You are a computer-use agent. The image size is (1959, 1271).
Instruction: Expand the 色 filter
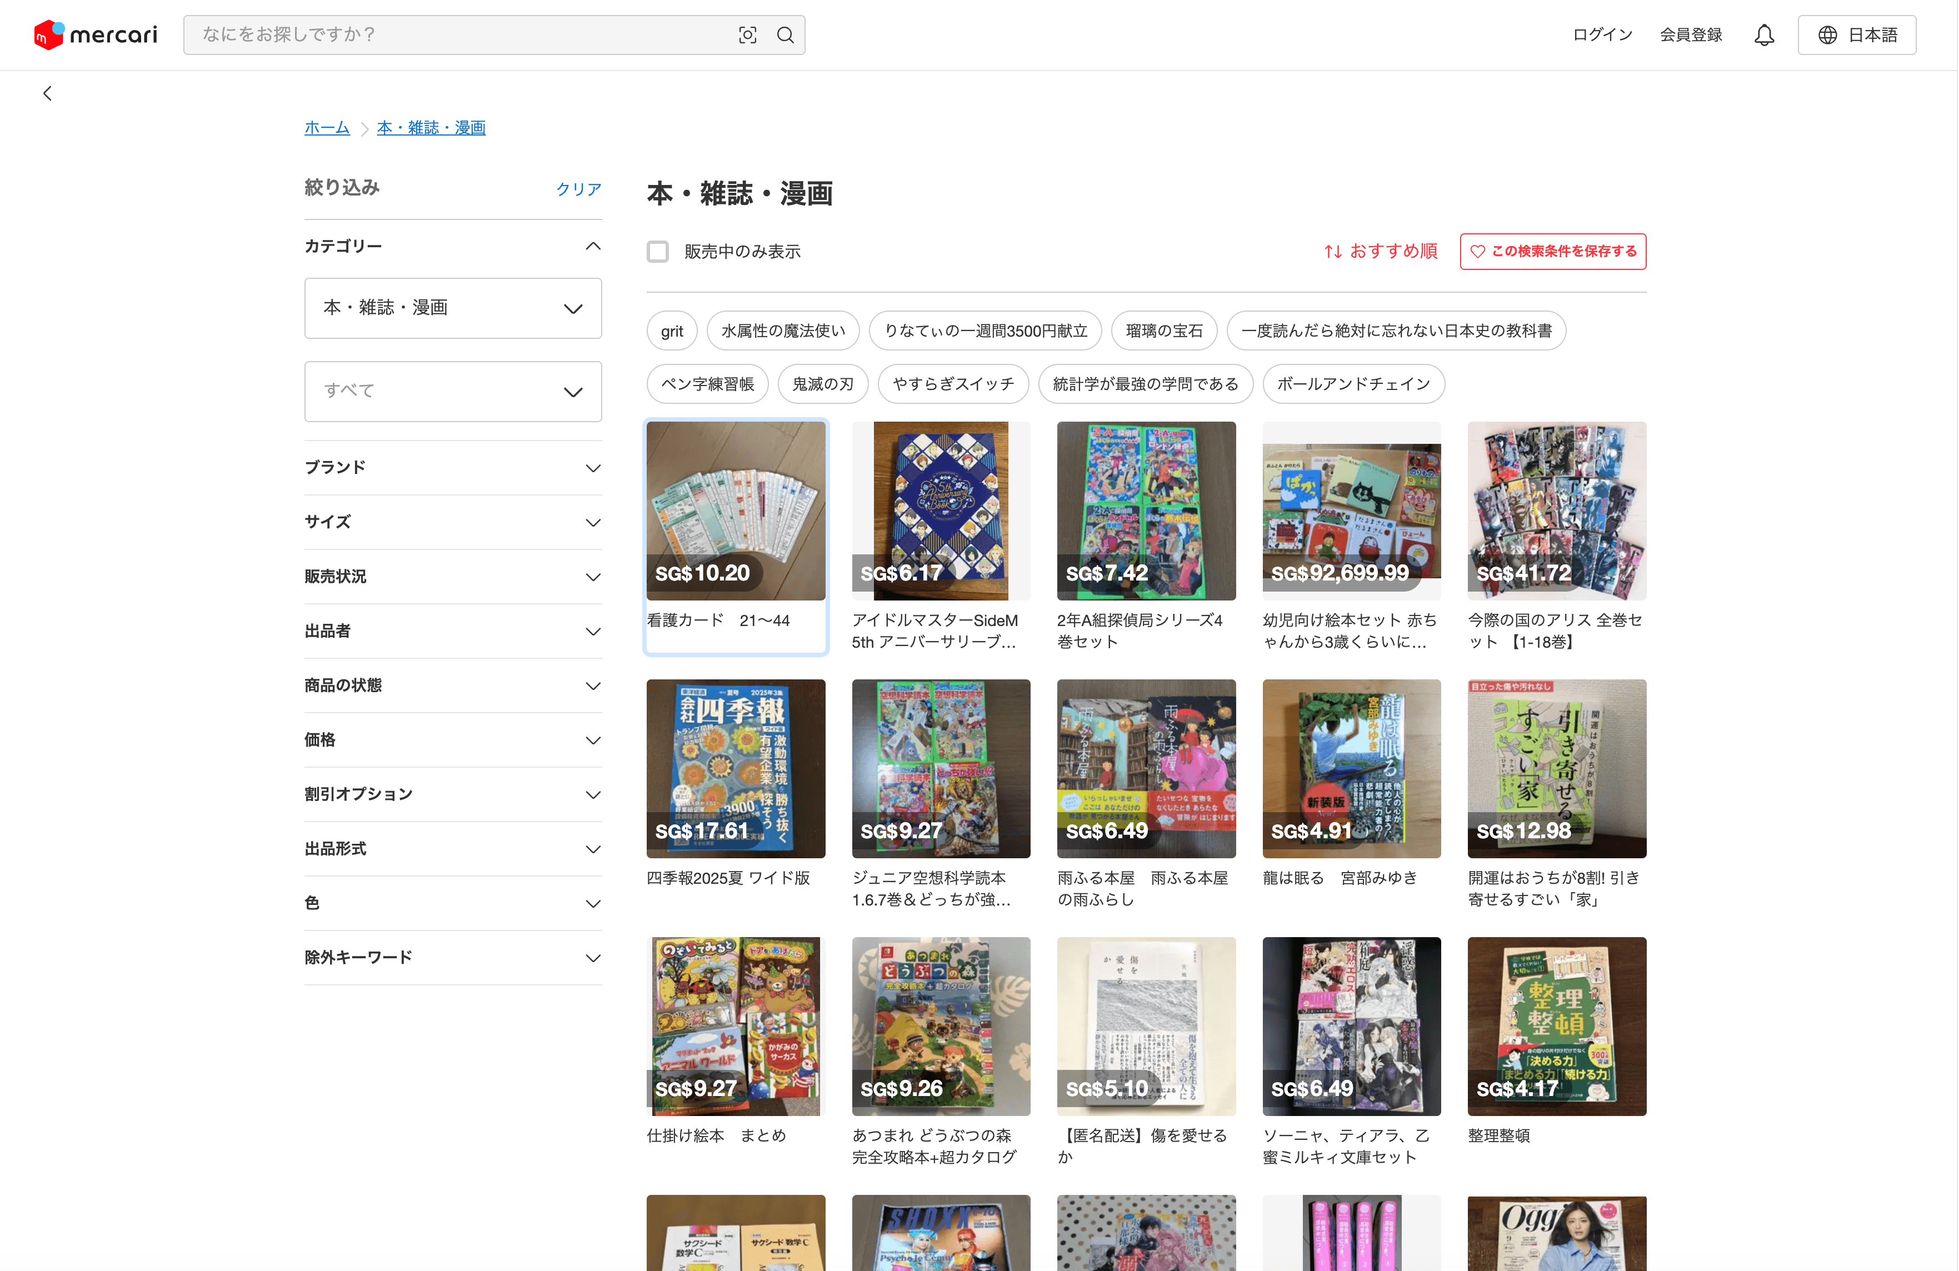pos(453,903)
